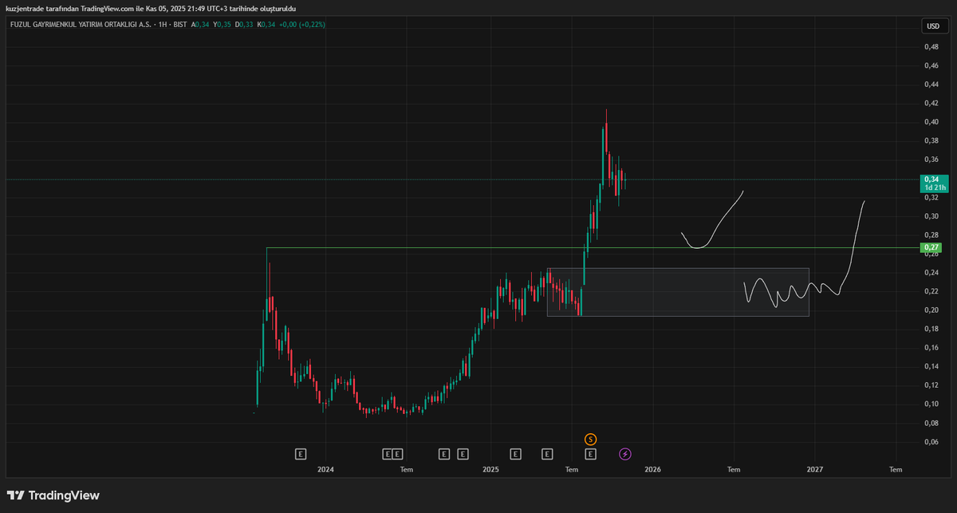Click the 0,46 price axis label

point(931,65)
